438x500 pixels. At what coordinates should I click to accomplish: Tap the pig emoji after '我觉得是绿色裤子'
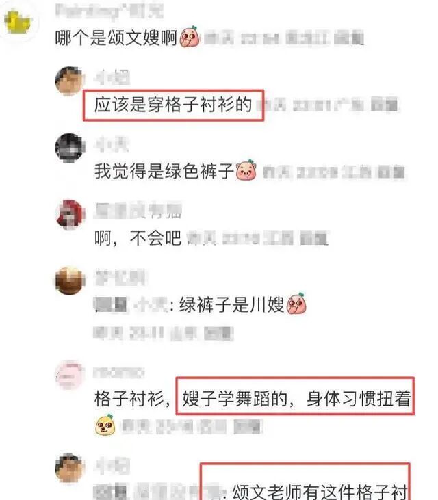coord(246,170)
